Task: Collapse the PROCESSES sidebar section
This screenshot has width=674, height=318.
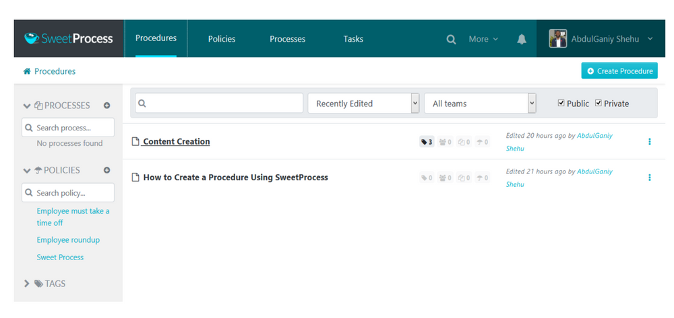Action: (27, 106)
